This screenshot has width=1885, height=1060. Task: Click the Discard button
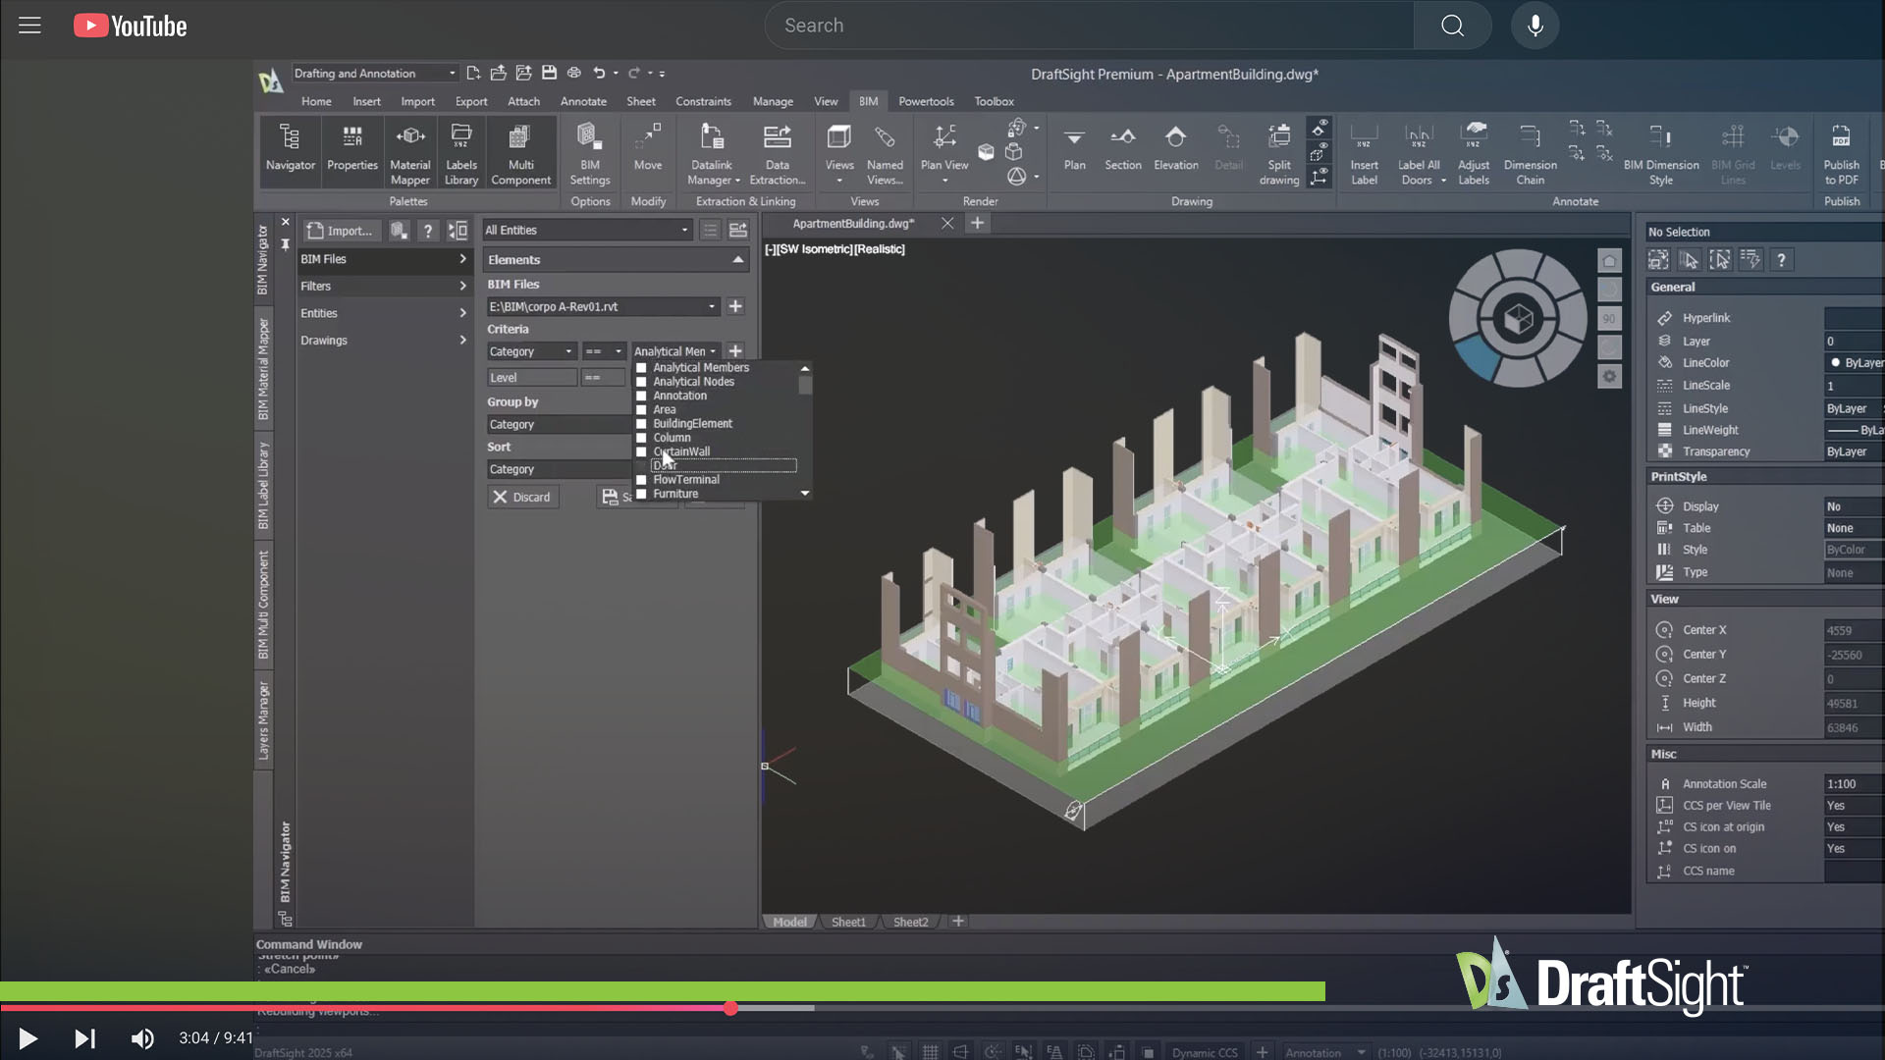point(521,497)
